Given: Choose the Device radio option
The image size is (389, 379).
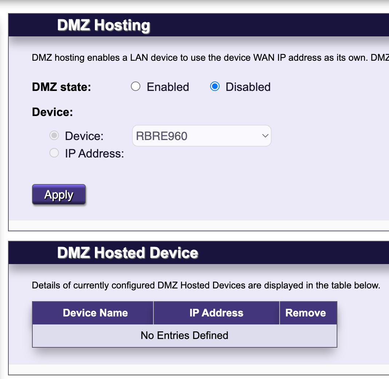Looking at the screenshot, I should [x=54, y=136].
